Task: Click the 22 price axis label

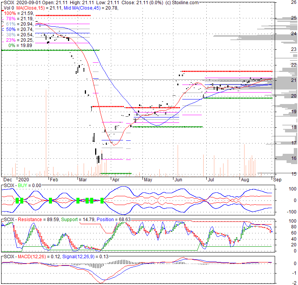Action: point(294,65)
